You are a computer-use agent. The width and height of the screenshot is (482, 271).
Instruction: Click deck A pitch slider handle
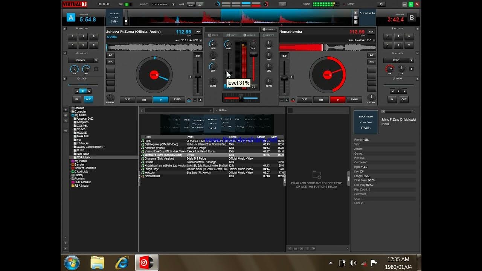pos(197,77)
